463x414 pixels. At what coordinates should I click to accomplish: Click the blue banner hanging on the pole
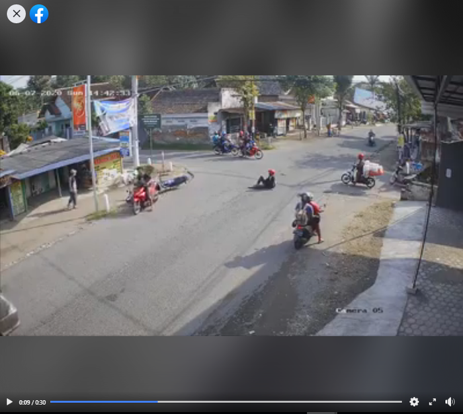pyautogui.click(x=114, y=115)
